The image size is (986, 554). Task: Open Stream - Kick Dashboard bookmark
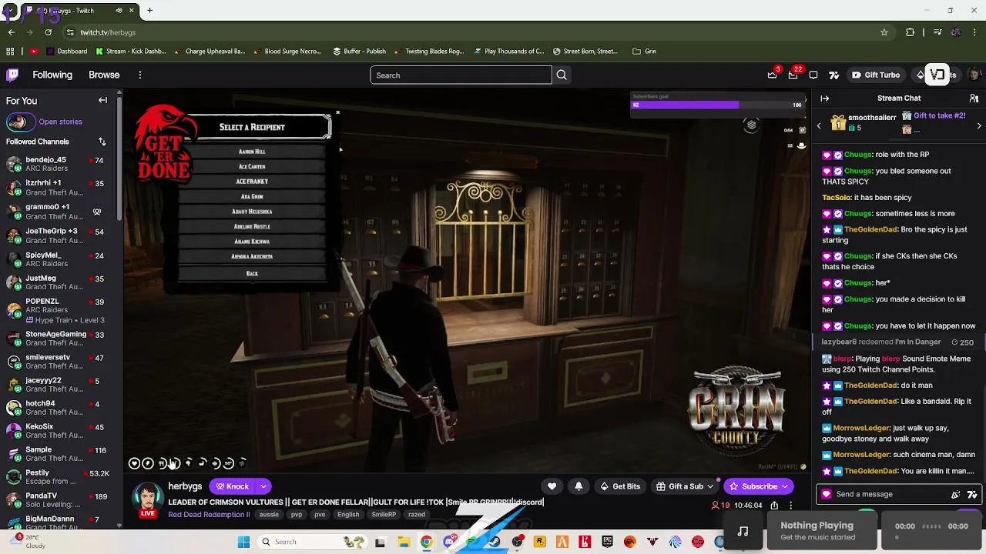pyautogui.click(x=130, y=52)
